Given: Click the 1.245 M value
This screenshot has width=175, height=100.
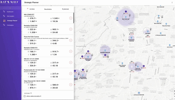Looking at the screenshot, I should point(56,18).
